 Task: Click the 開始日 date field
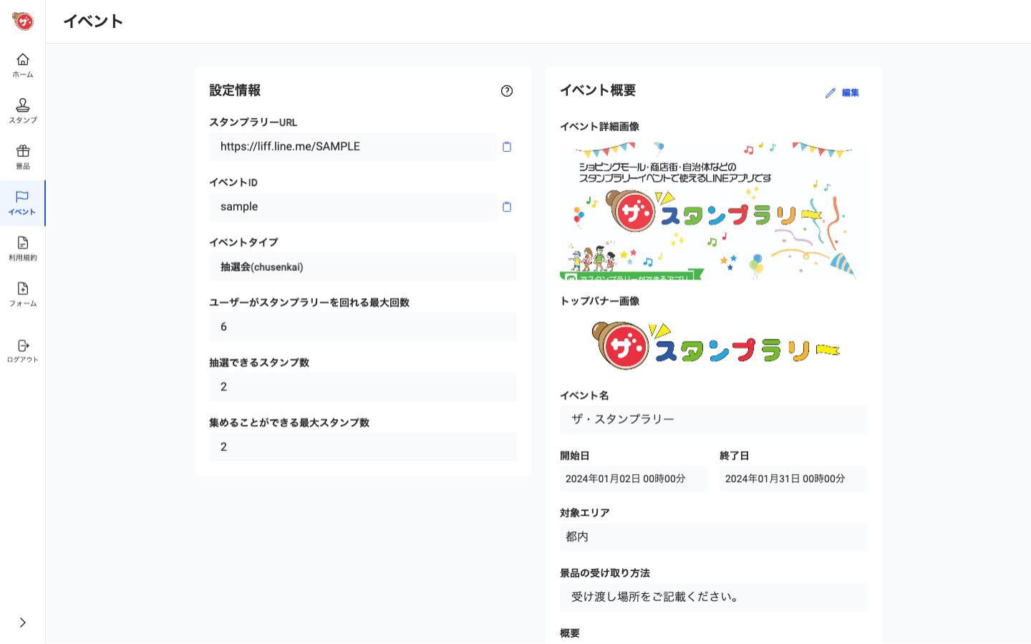tap(634, 479)
